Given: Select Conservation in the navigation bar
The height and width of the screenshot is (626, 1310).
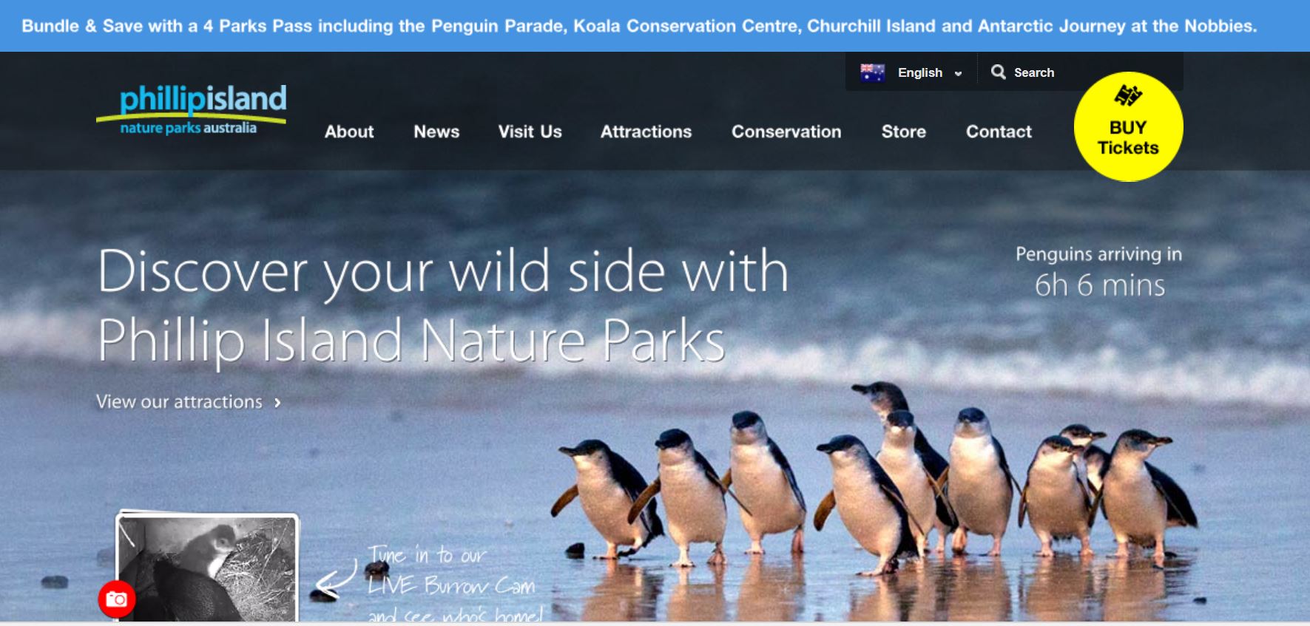Looking at the screenshot, I should [x=786, y=132].
